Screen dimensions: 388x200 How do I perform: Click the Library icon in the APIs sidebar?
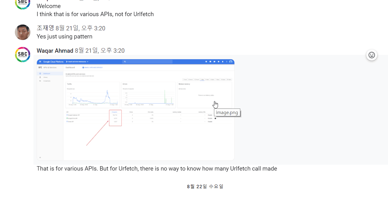pos(40,77)
